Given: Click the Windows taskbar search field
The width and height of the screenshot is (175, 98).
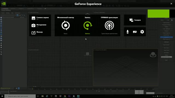Looking at the screenshot, I should 20,96.
